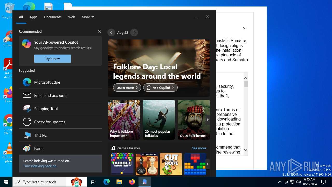Go to next day after Aug 22
Image resolution: width=332 pixels, height=187 pixels.
[134, 32]
